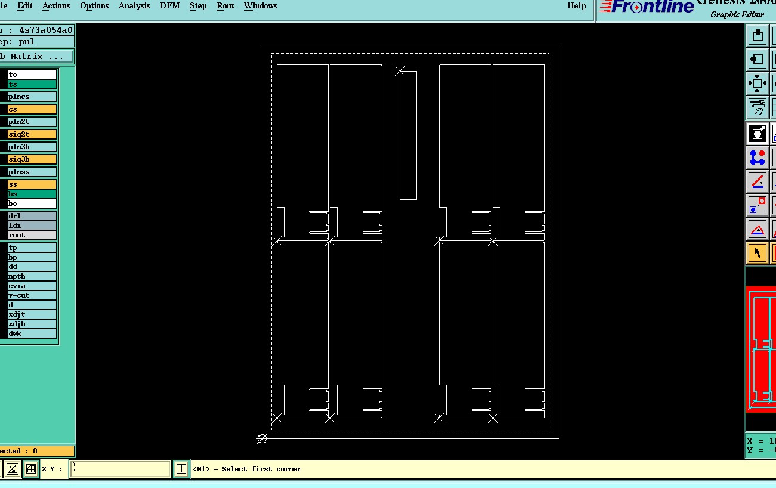
Task: Click the origin crosshair marker at panel corner
Action: click(x=262, y=439)
